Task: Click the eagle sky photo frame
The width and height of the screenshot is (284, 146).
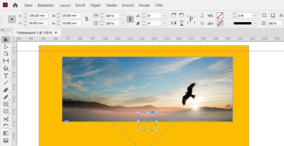Action: tap(147, 89)
